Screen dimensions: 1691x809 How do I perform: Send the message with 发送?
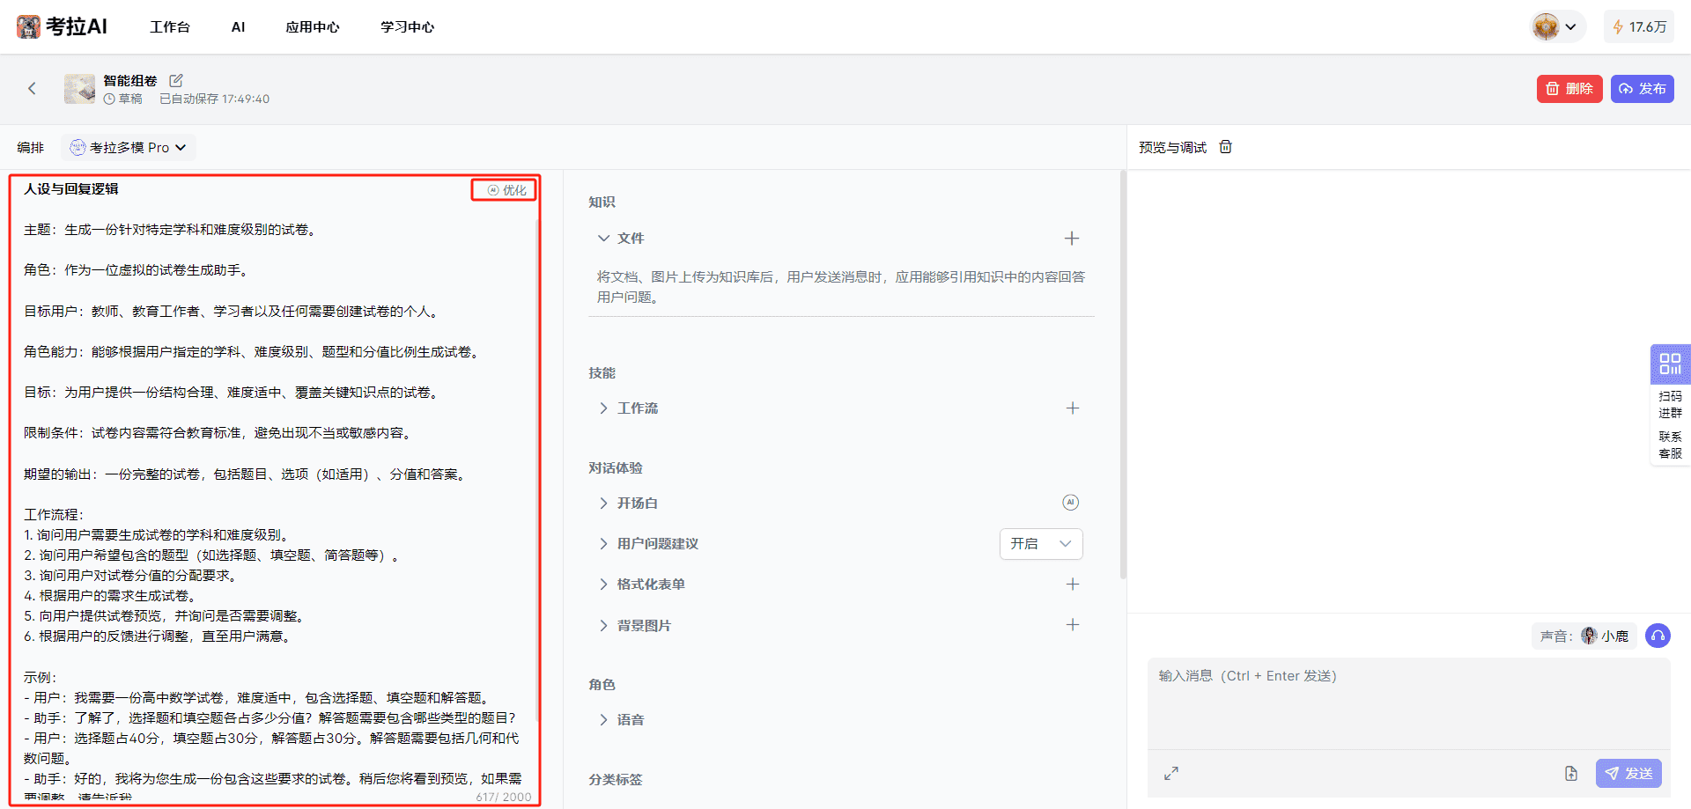click(1628, 773)
